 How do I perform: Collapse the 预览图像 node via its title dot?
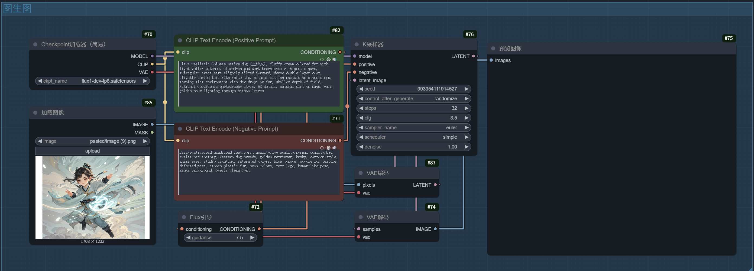[x=493, y=49]
